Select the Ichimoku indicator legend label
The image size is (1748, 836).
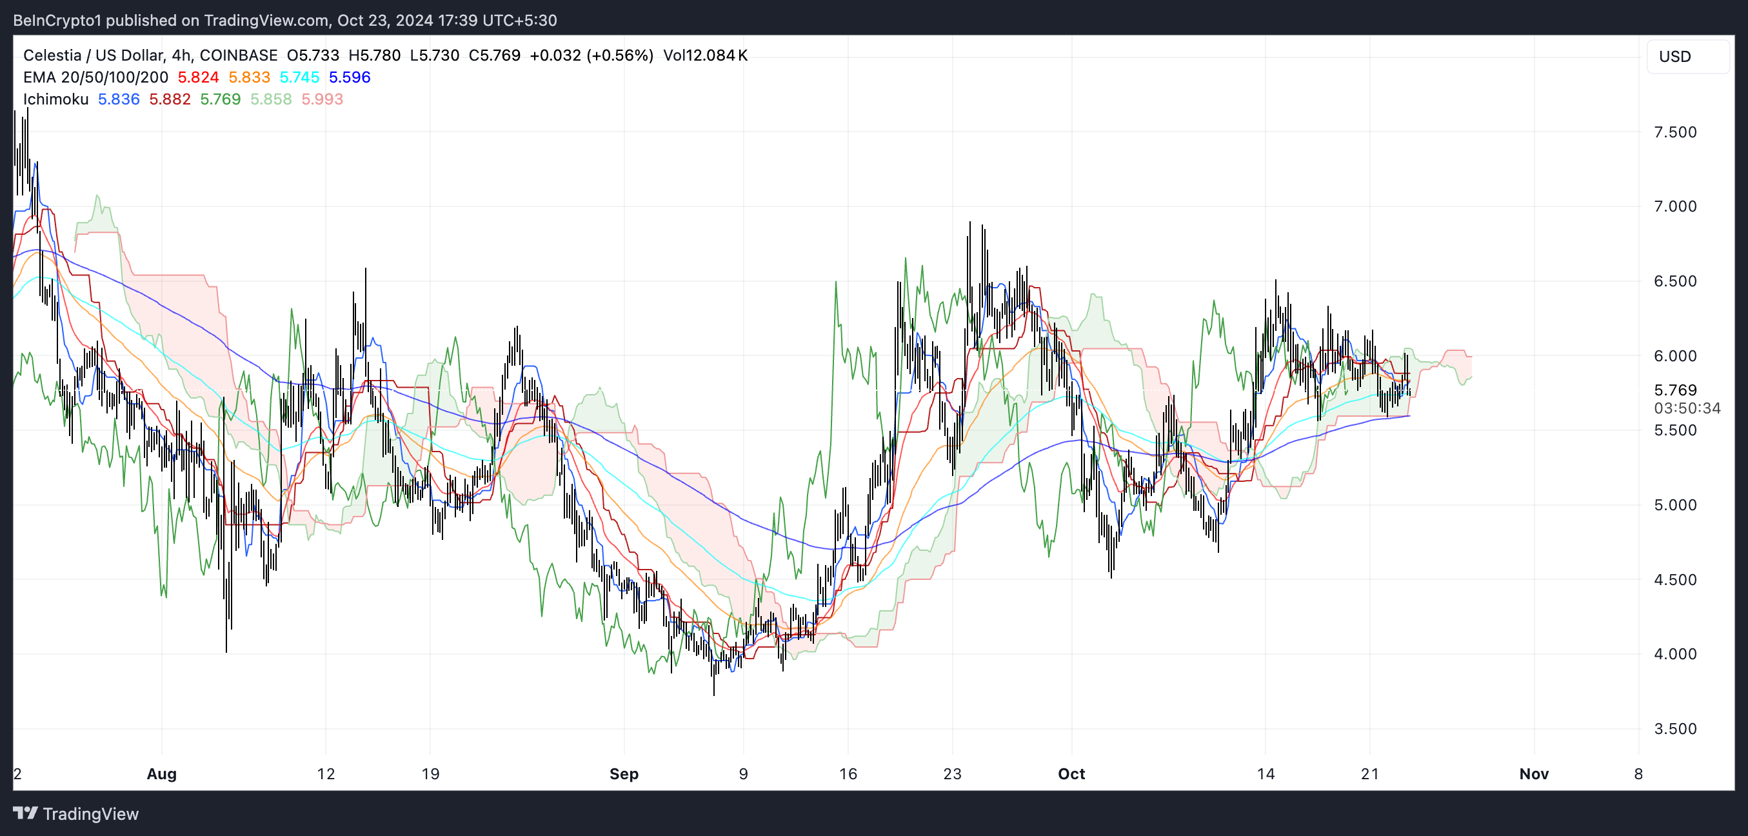[55, 99]
